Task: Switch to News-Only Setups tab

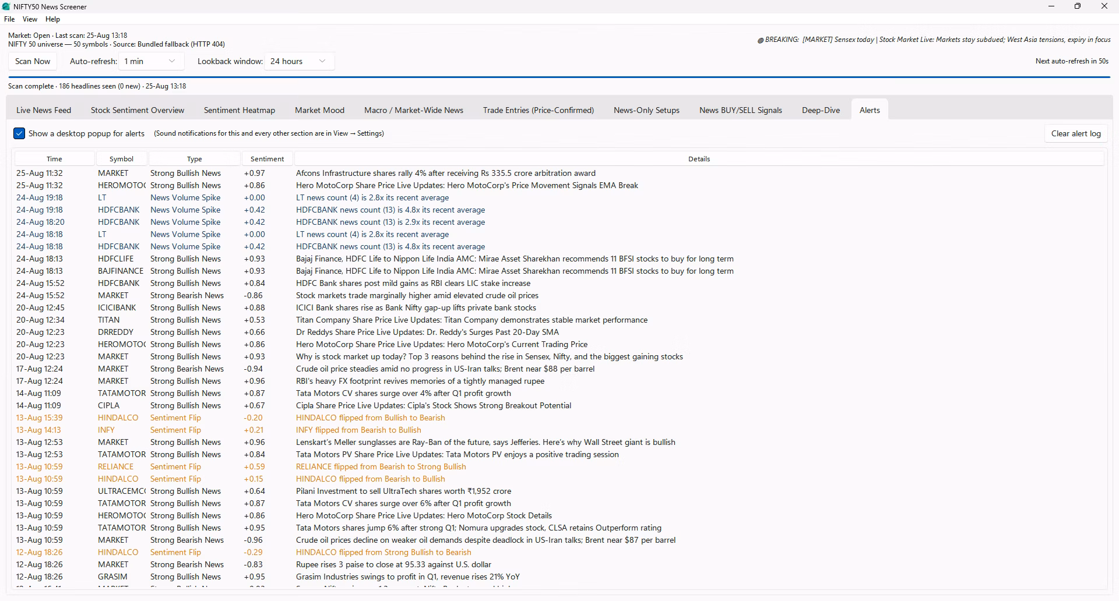Action: [646, 110]
